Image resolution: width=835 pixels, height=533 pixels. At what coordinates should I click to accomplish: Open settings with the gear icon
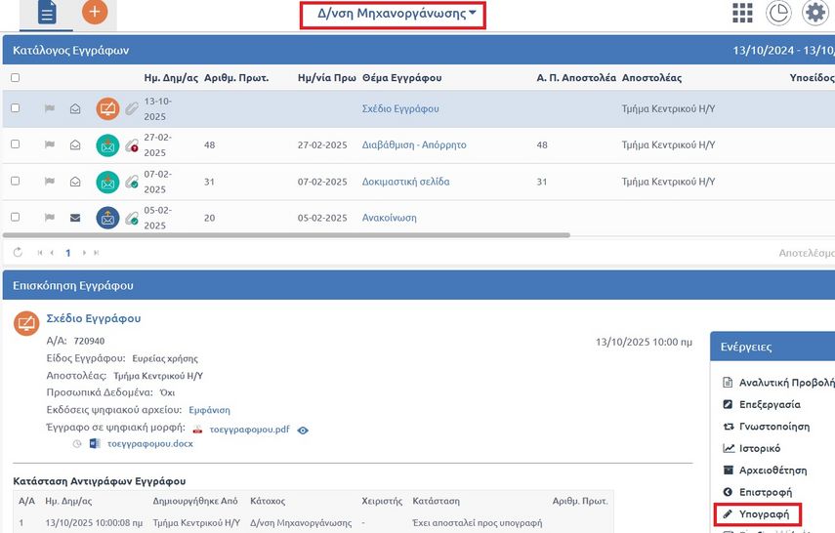[814, 13]
